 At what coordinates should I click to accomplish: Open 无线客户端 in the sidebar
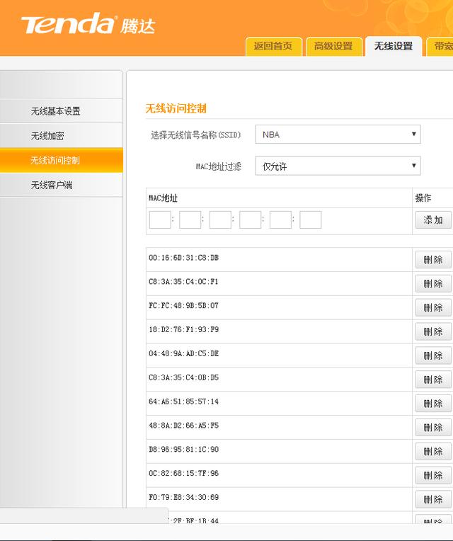tap(61, 185)
